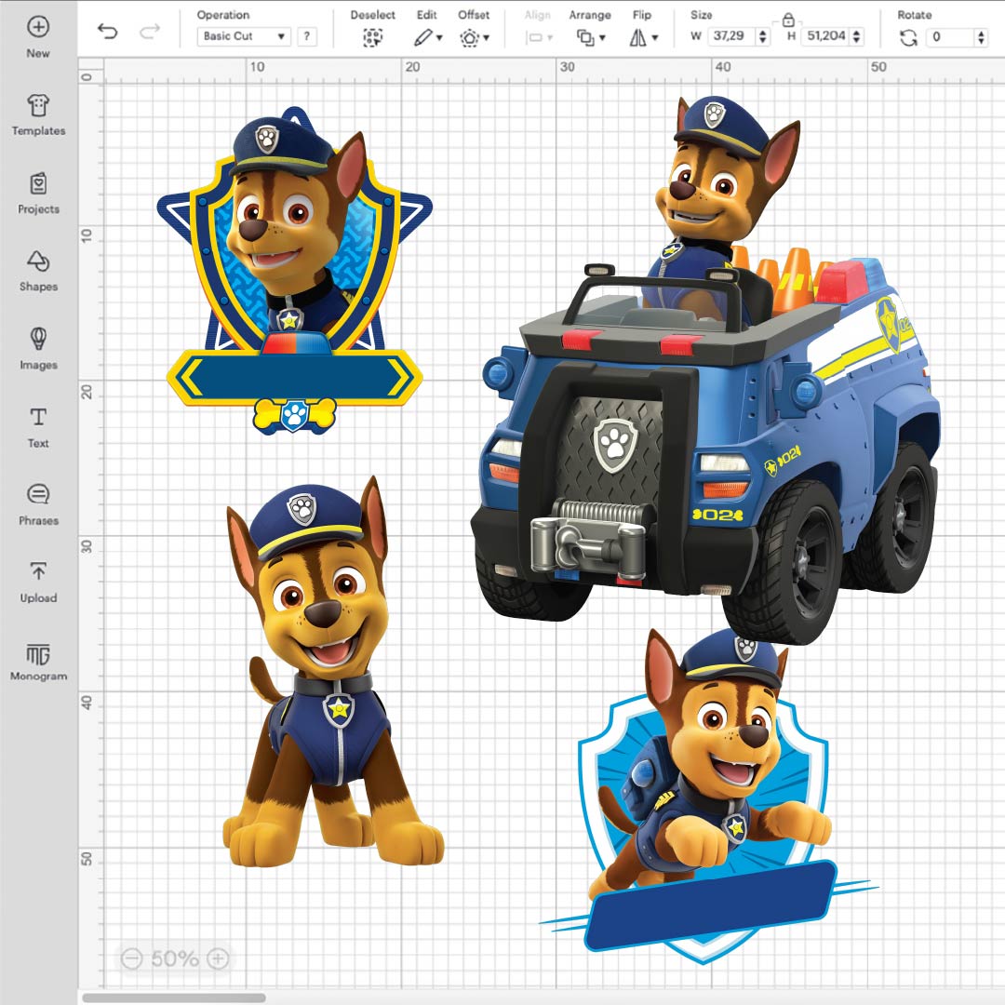Select Chase police truck image on canvas
Screen dimensions: 1005x1005
[705, 369]
